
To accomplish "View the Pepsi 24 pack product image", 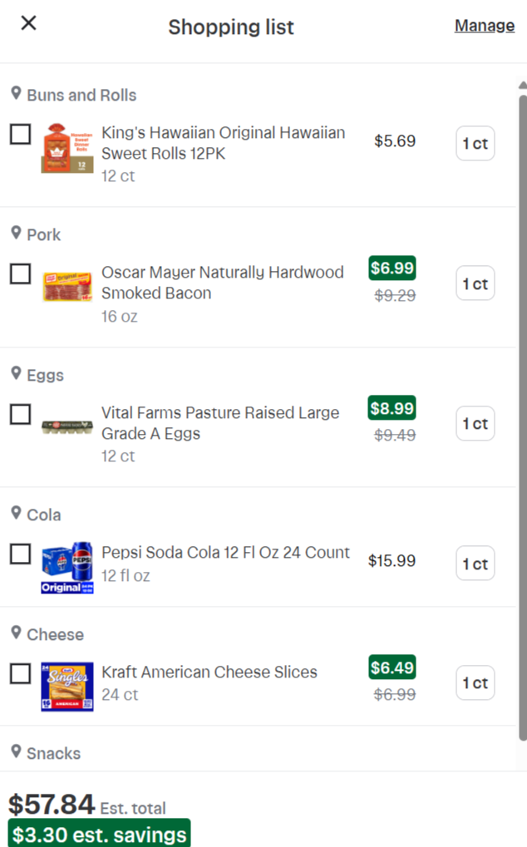I will click(67, 567).
